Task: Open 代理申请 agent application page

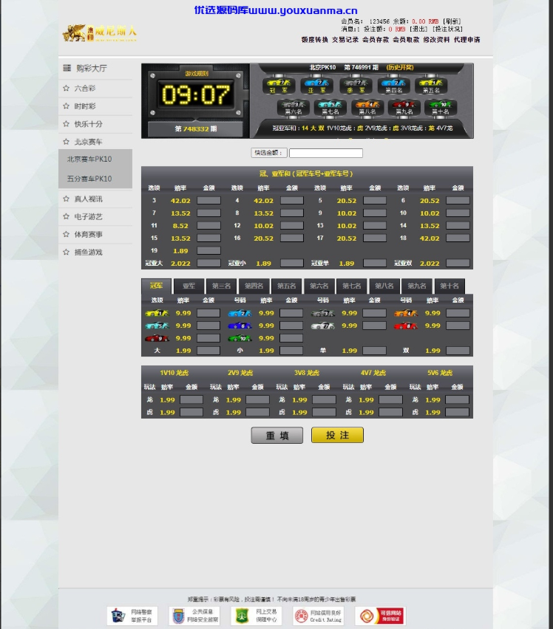Action: [467, 39]
